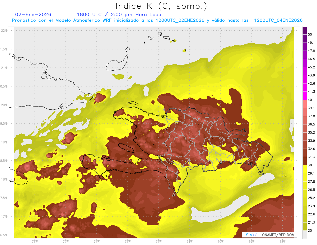
Task: Click the '73W' longitude label
Action: pyautogui.click(x=128, y=241)
